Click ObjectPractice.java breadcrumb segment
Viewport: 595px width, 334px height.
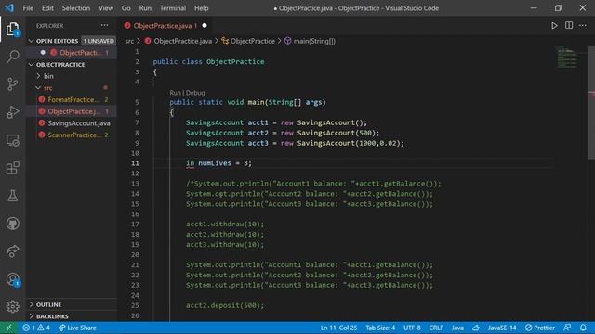178,41
